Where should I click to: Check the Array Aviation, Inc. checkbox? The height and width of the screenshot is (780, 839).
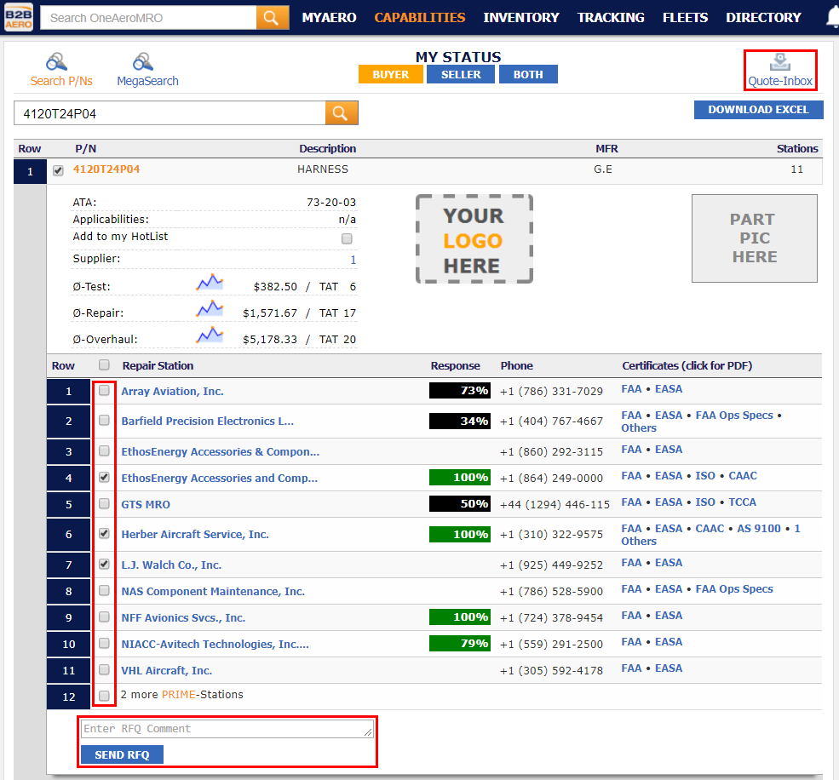pyautogui.click(x=104, y=391)
